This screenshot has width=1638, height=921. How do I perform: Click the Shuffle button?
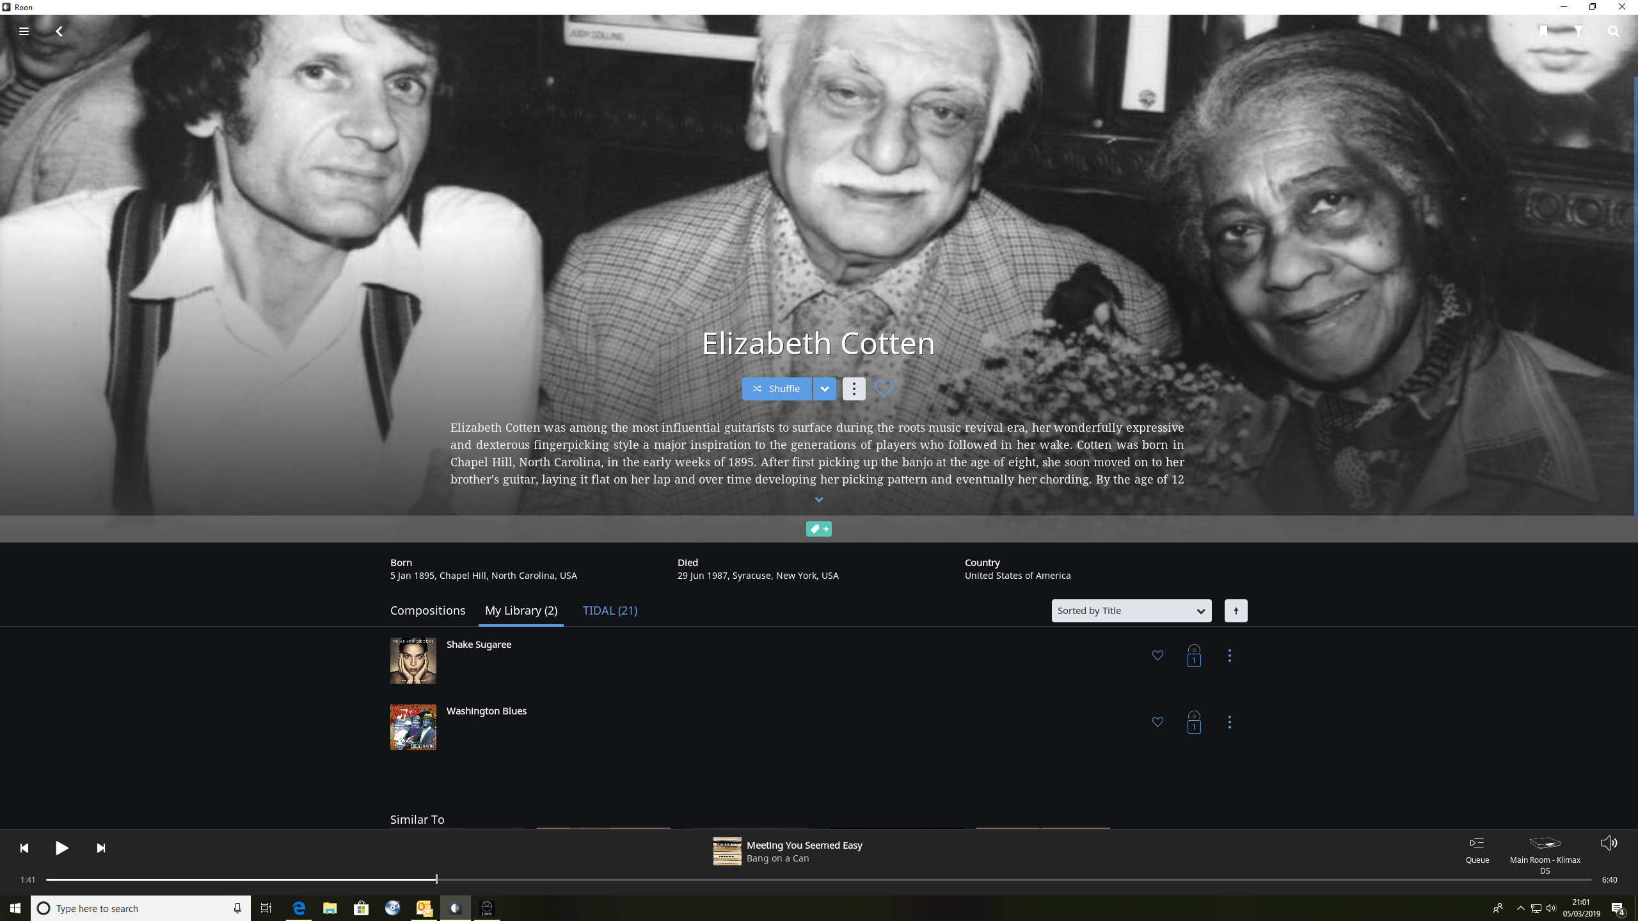tap(777, 388)
